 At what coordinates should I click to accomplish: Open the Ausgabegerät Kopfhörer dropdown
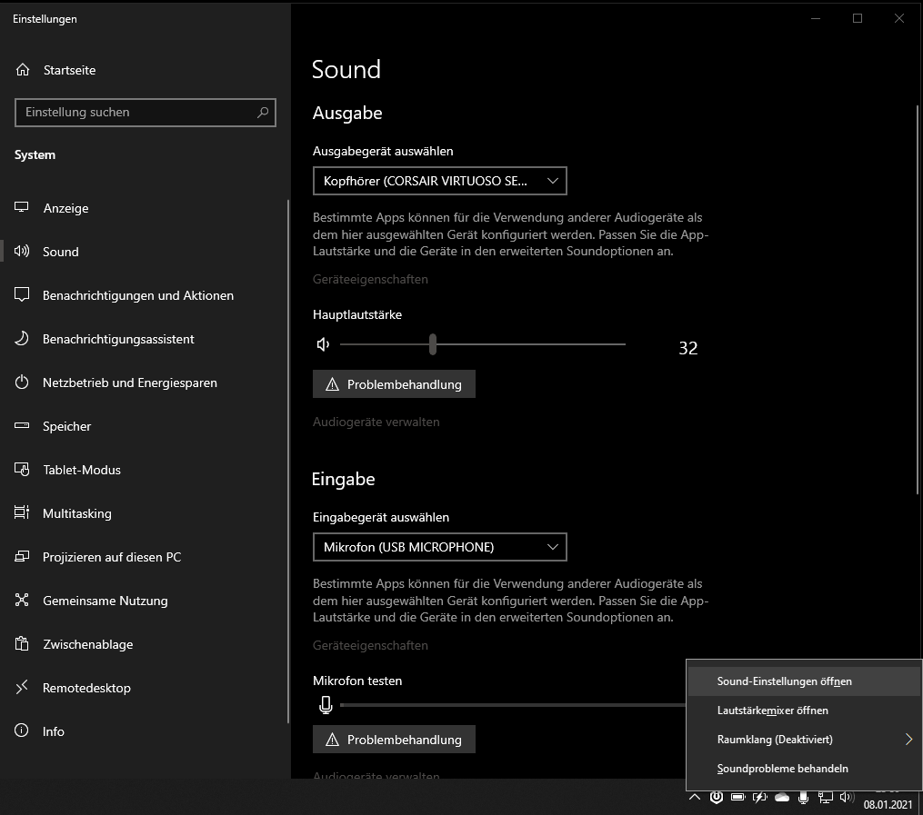pos(439,181)
